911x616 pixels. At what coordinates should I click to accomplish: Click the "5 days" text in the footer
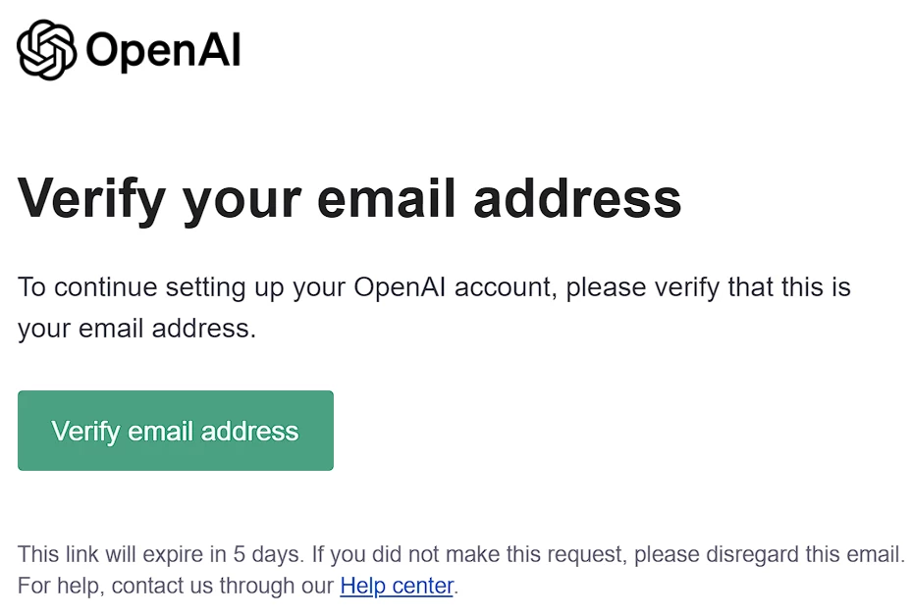coord(267,554)
